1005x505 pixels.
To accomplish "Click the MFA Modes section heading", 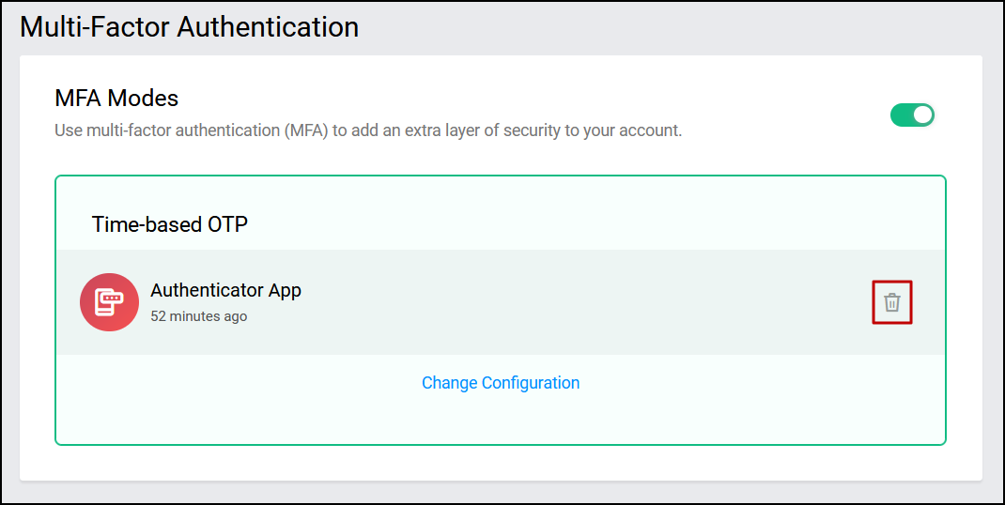I will tap(116, 98).
